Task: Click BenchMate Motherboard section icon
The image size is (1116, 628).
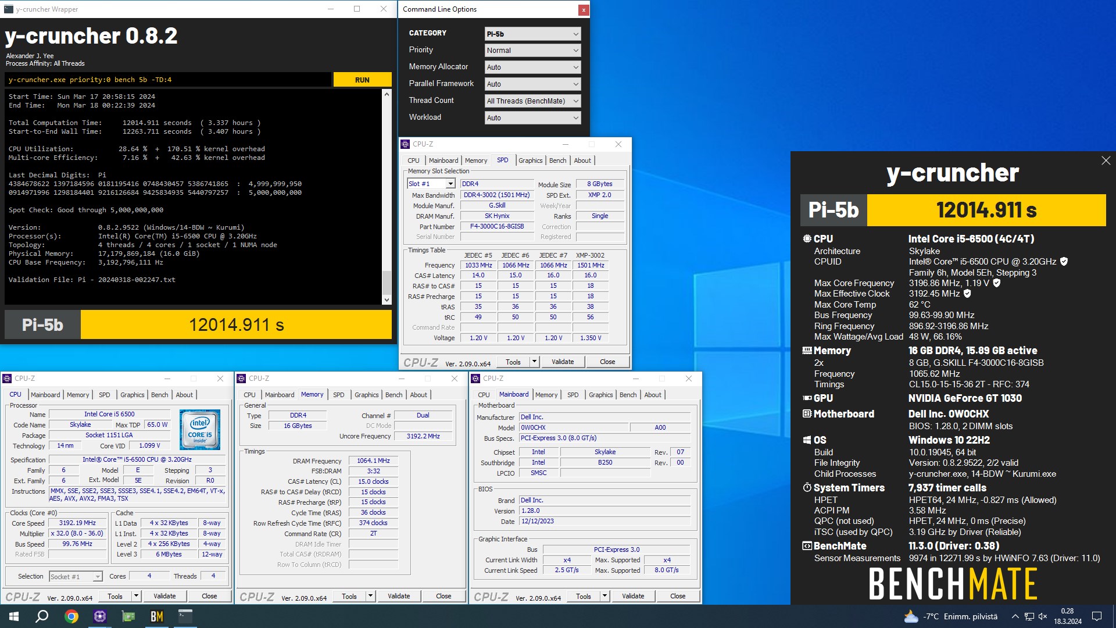Action: (807, 414)
